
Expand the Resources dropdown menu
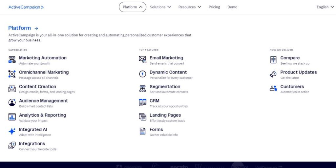pyautogui.click(x=190, y=7)
